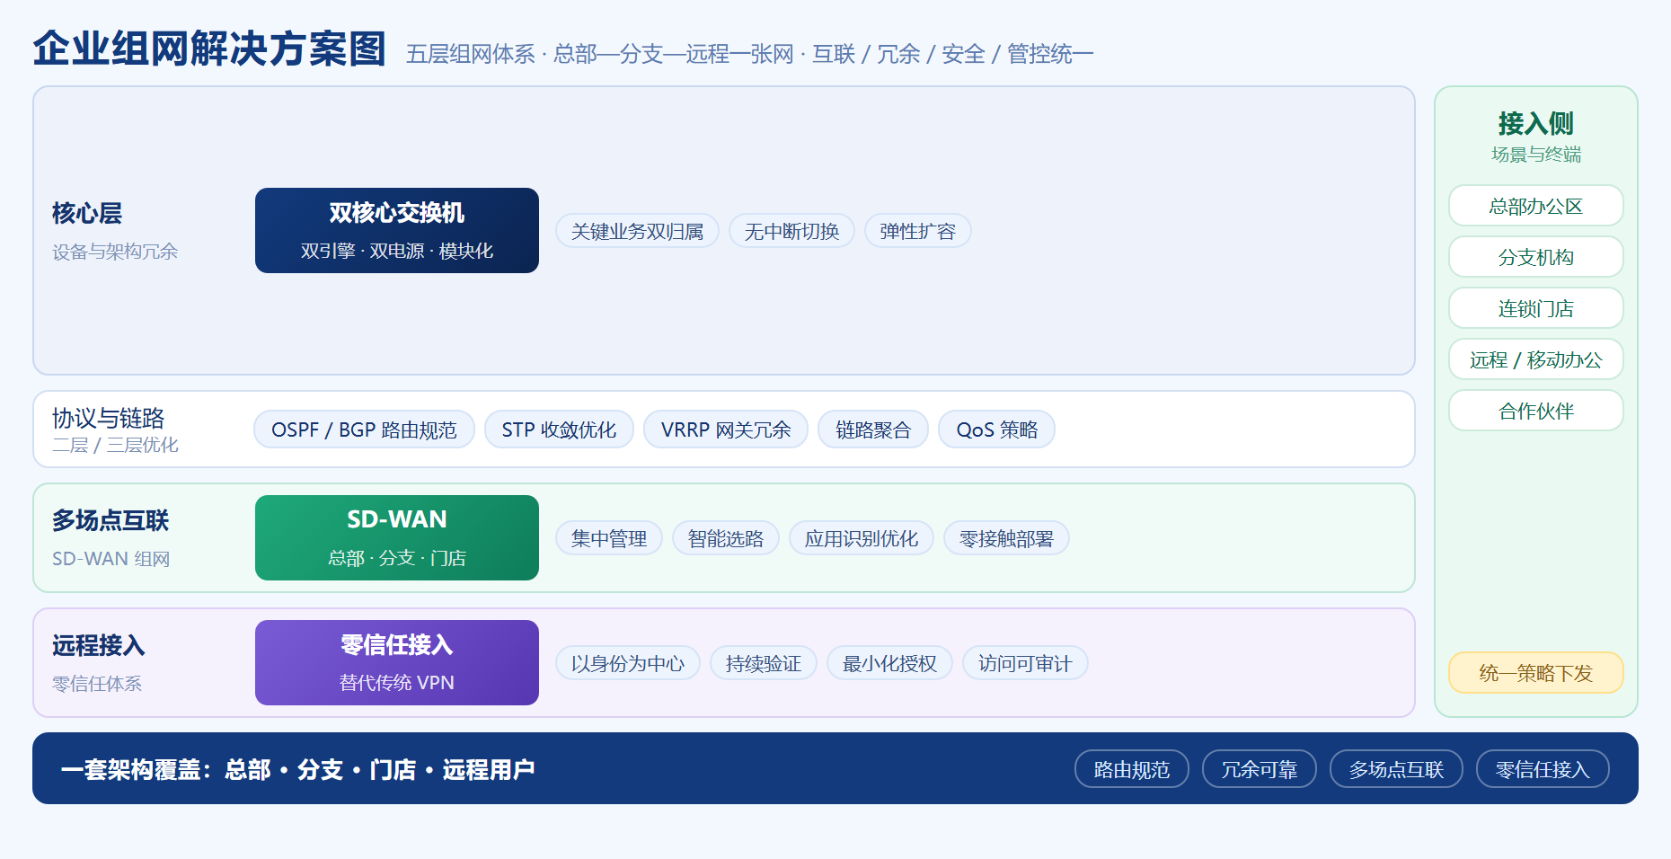This screenshot has width=1671, height=859.
Task: Click the 接入侧 panel heading
Action: point(1535,123)
